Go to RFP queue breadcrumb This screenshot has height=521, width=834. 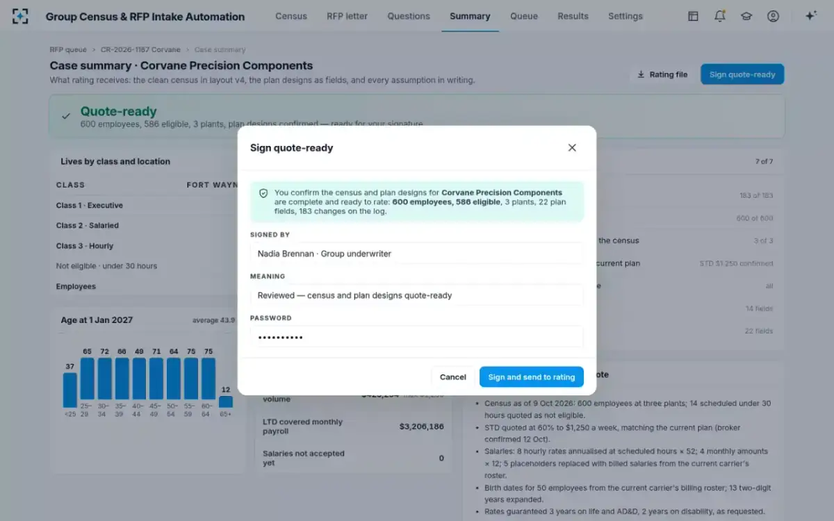(68, 50)
